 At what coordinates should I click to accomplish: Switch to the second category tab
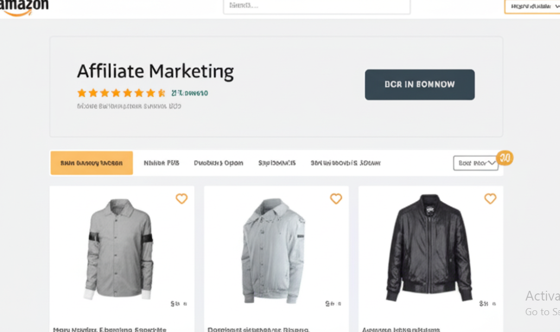pos(161,163)
